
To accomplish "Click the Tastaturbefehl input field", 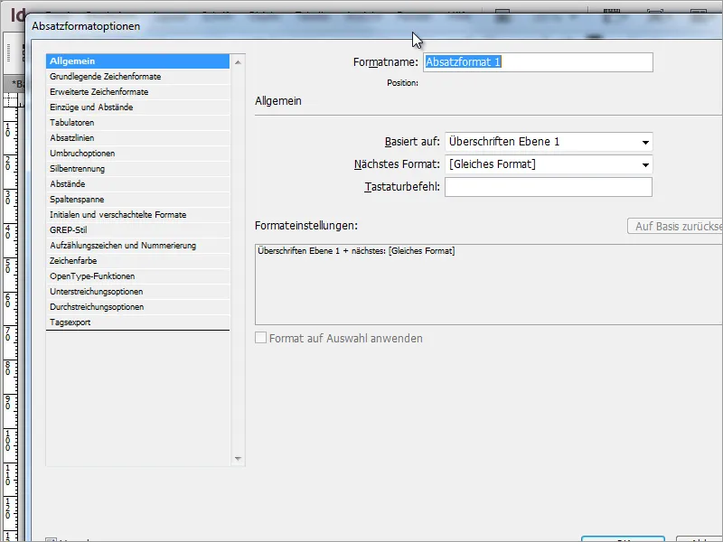I will (549, 187).
